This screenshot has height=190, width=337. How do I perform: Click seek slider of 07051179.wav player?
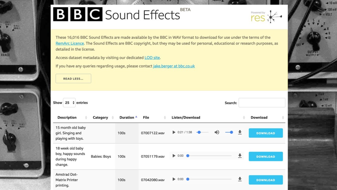209,156
